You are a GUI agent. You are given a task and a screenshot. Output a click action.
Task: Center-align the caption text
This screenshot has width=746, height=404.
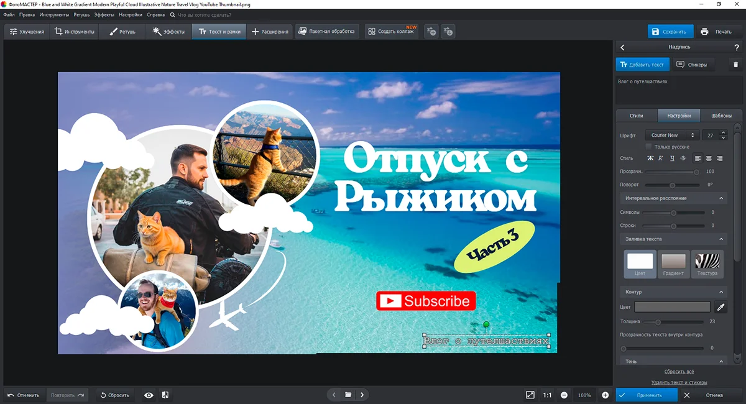tap(709, 158)
